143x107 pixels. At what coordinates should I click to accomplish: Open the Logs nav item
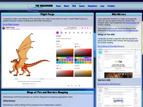pyautogui.click(x=102, y=6)
